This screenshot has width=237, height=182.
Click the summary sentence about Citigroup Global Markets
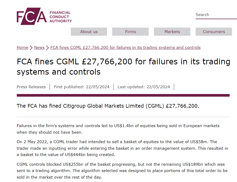108,106
